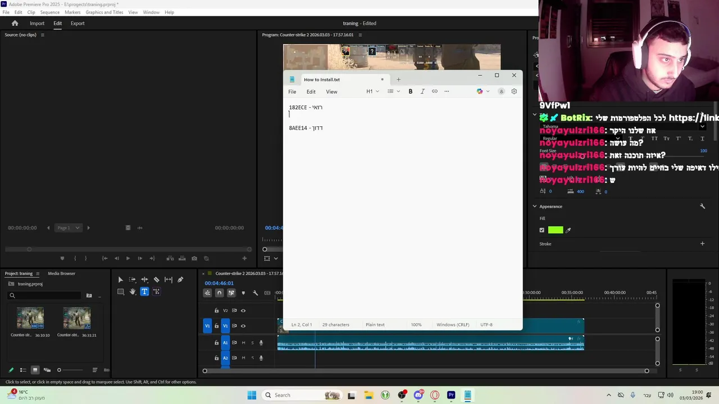The width and height of the screenshot is (719, 404).
Task: Open Notepad View menu
Action: point(331,91)
